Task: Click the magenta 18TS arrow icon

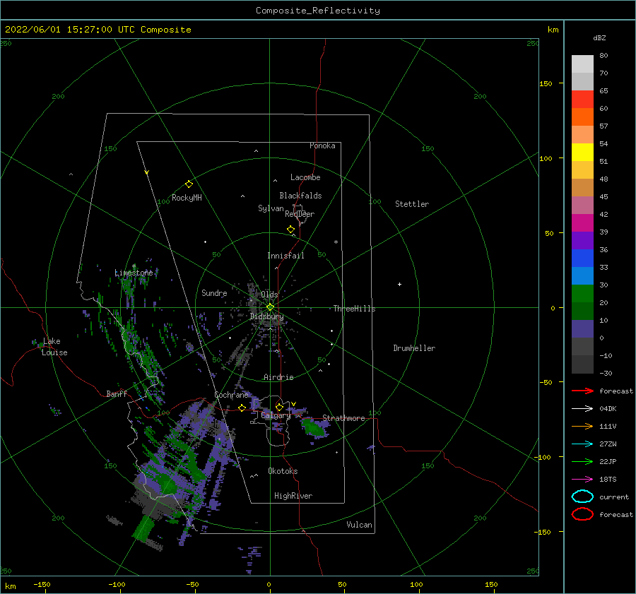Action: [x=582, y=480]
